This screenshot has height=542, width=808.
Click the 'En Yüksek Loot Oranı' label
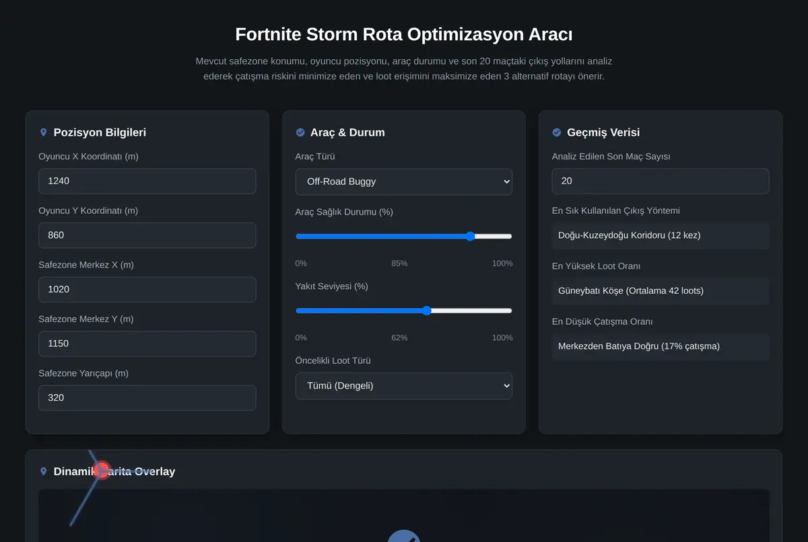tap(596, 266)
